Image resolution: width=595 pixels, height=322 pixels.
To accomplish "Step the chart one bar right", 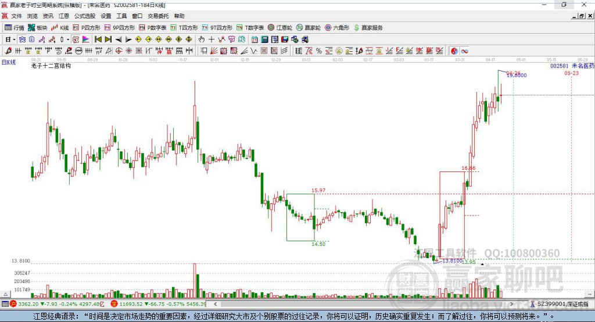I will (x=128, y=40).
